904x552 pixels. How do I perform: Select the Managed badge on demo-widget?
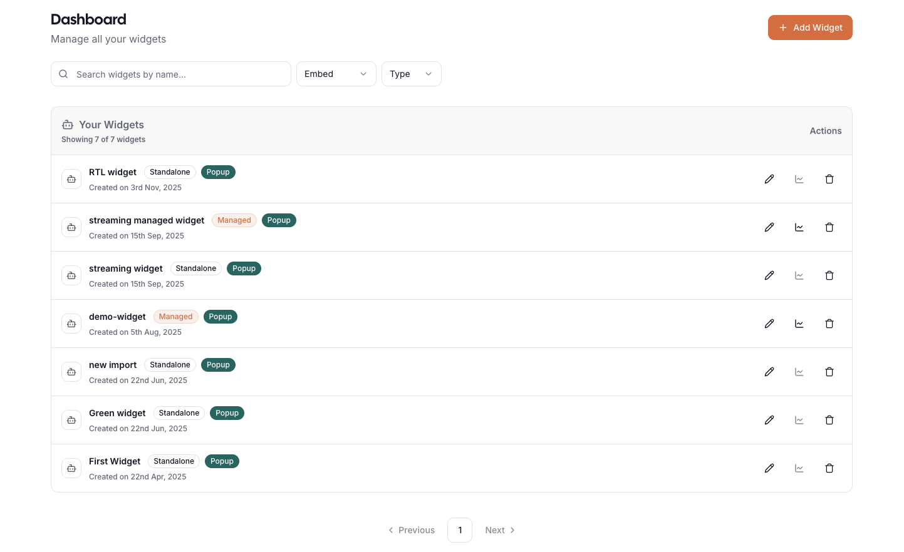pyautogui.click(x=175, y=317)
